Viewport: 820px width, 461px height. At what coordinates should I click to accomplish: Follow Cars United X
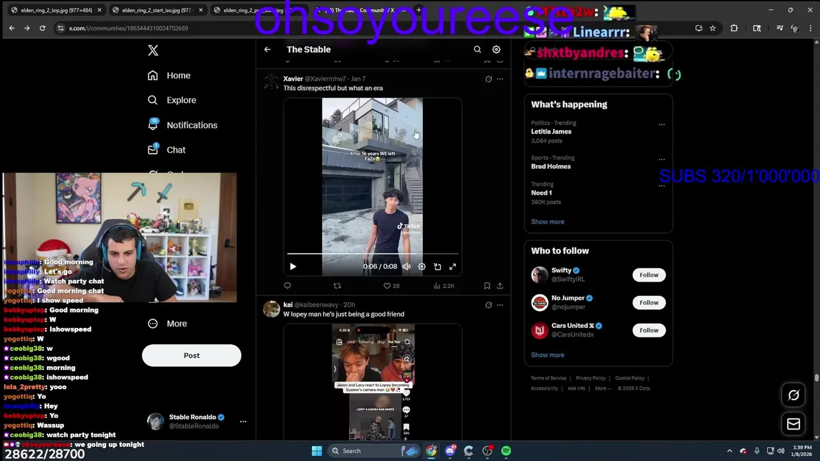(x=649, y=330)
